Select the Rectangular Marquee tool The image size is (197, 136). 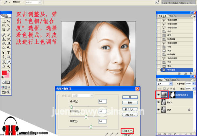(x=4, y=21)
